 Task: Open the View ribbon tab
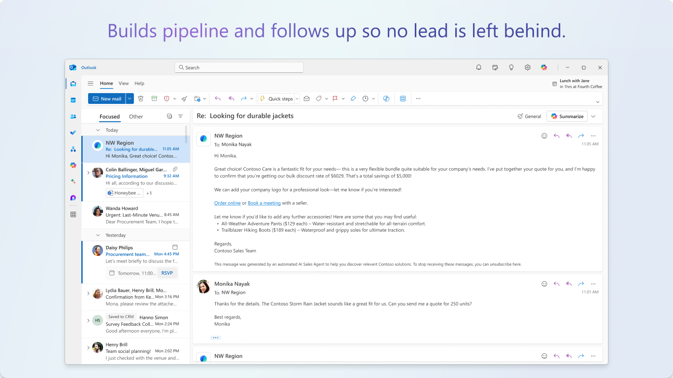(124, 84)
